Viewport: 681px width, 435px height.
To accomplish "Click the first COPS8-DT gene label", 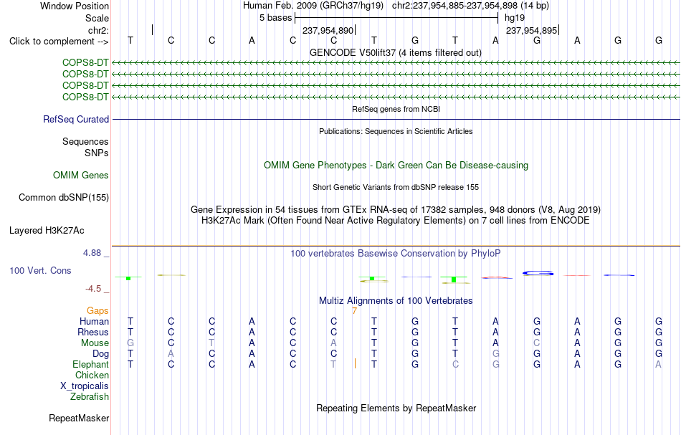I will point(85,63).
